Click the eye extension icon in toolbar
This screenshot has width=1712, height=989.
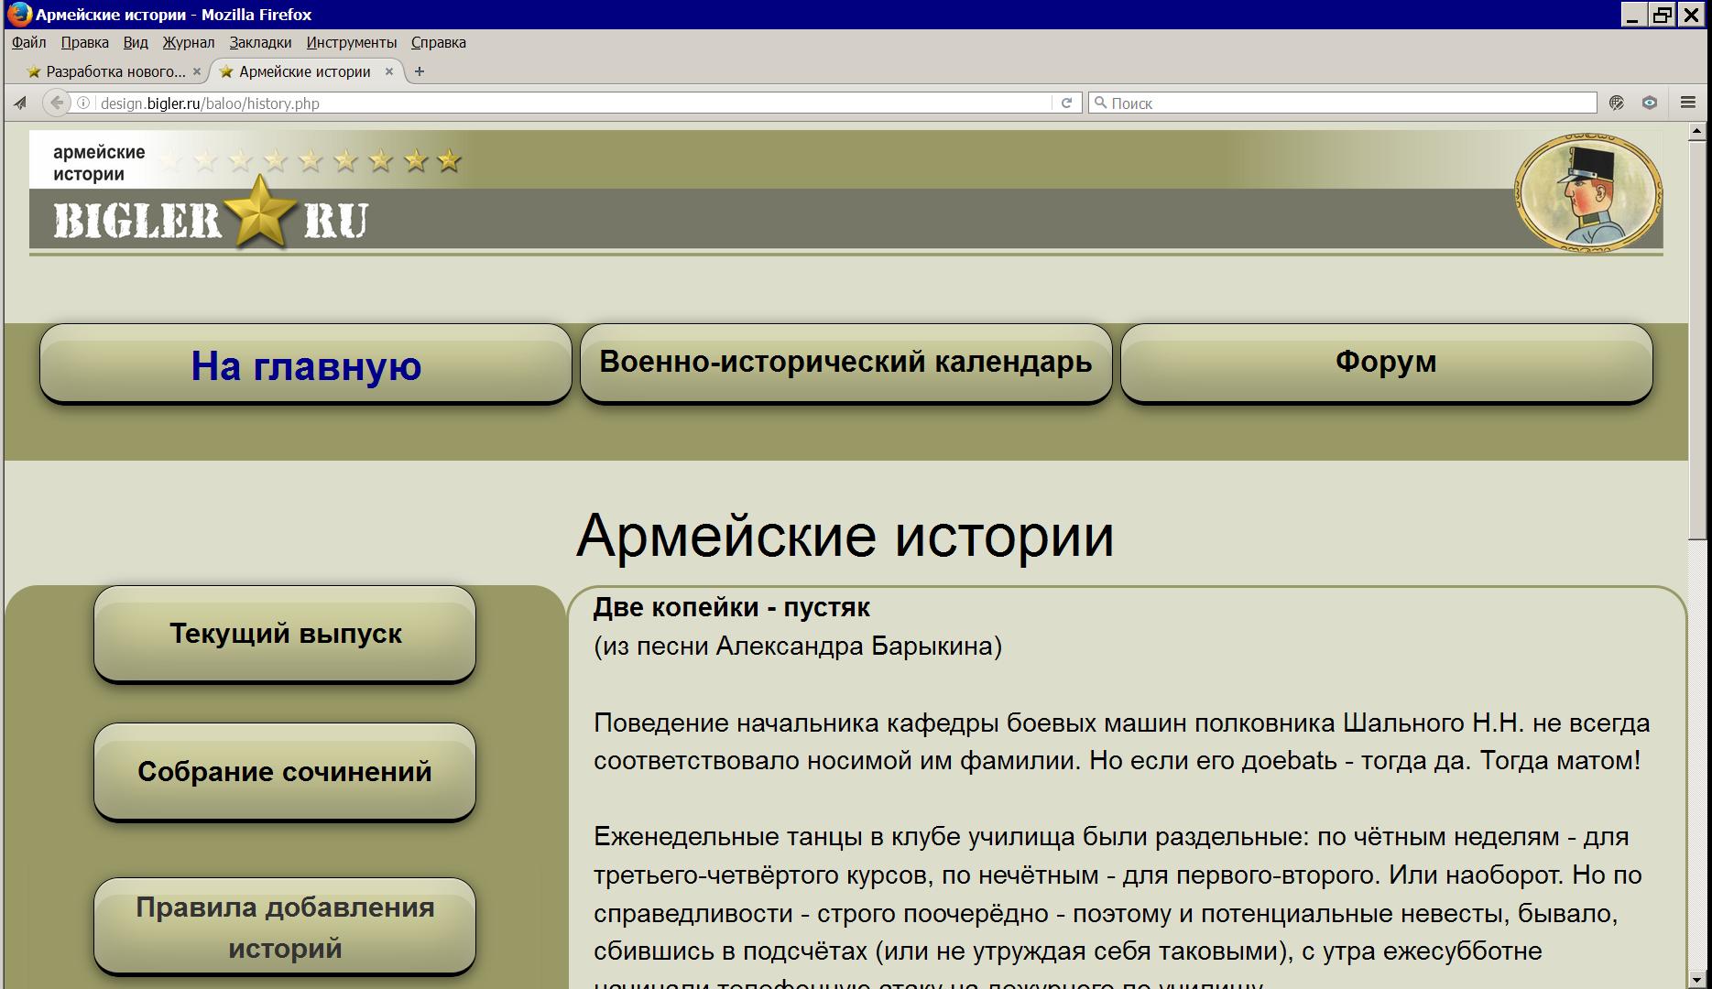tap(1650, 103)
